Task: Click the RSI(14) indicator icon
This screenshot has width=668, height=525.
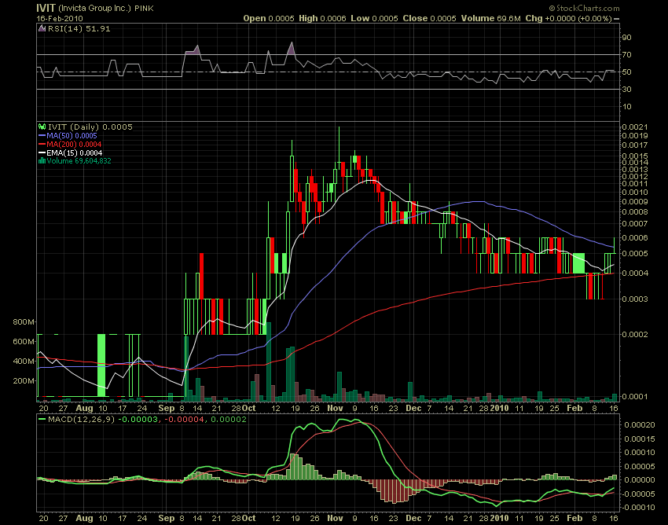Action: pyautogui.click(x=42, y=28)
